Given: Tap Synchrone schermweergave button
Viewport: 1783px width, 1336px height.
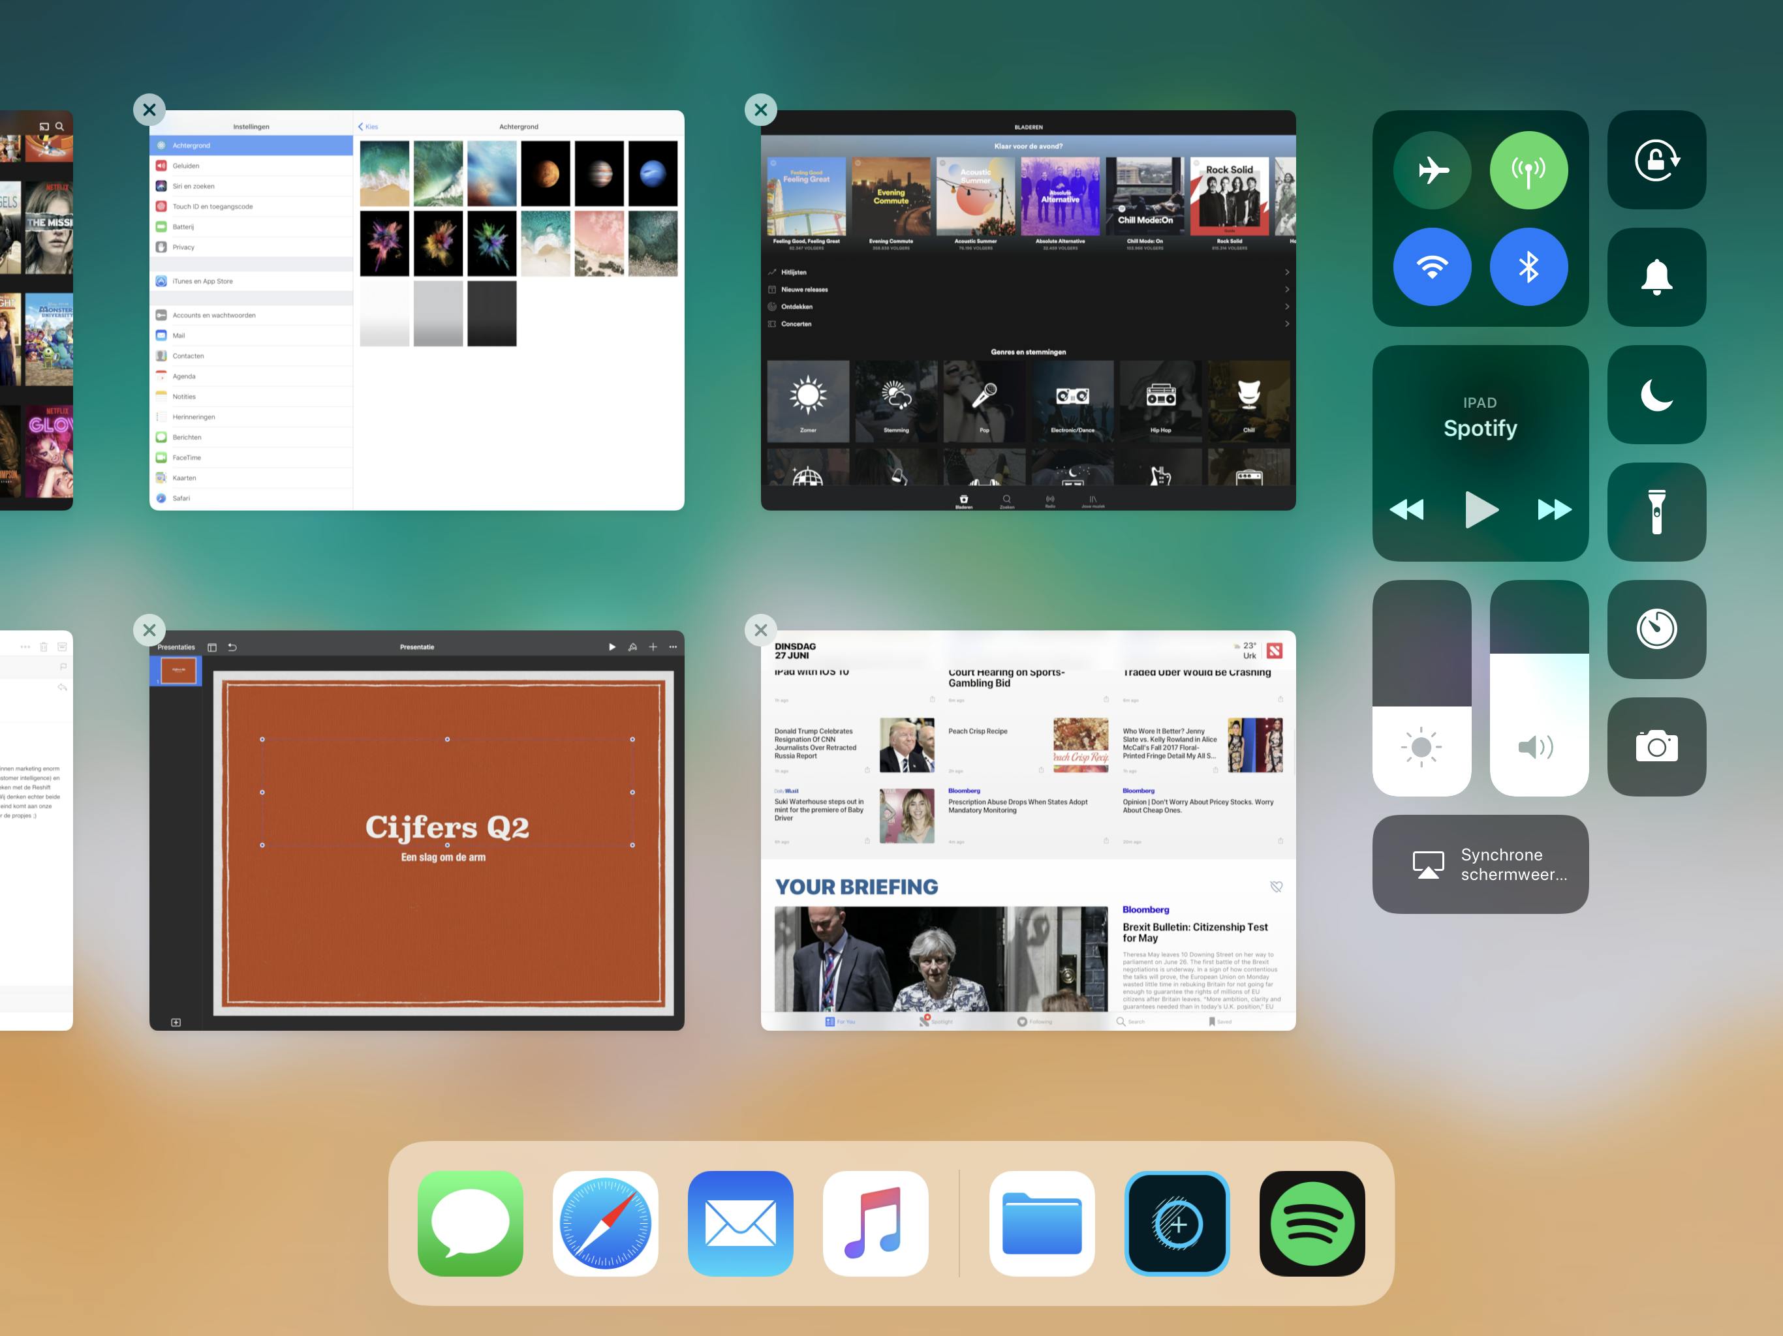Looking at the screenshot, I should click(1480, 864).
